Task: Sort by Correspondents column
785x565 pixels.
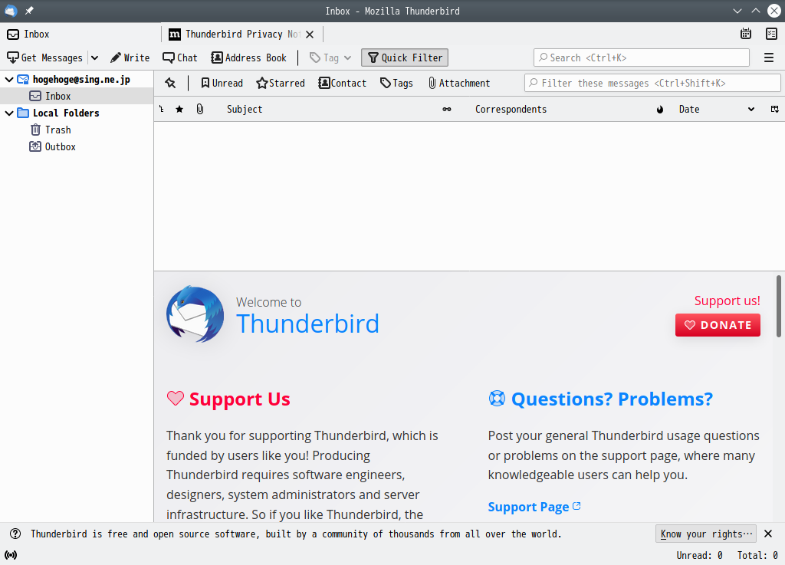Action: (x=511, y=109)
